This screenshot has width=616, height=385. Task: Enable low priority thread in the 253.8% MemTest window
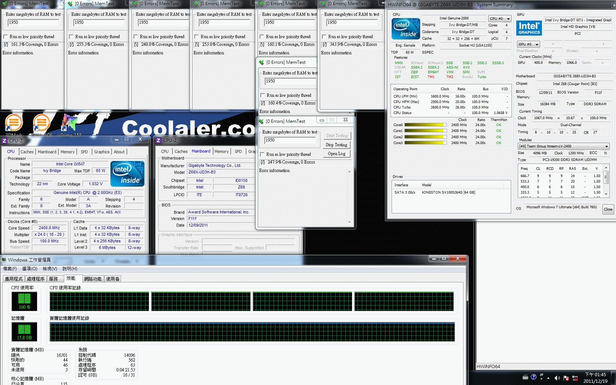point(197,37)
